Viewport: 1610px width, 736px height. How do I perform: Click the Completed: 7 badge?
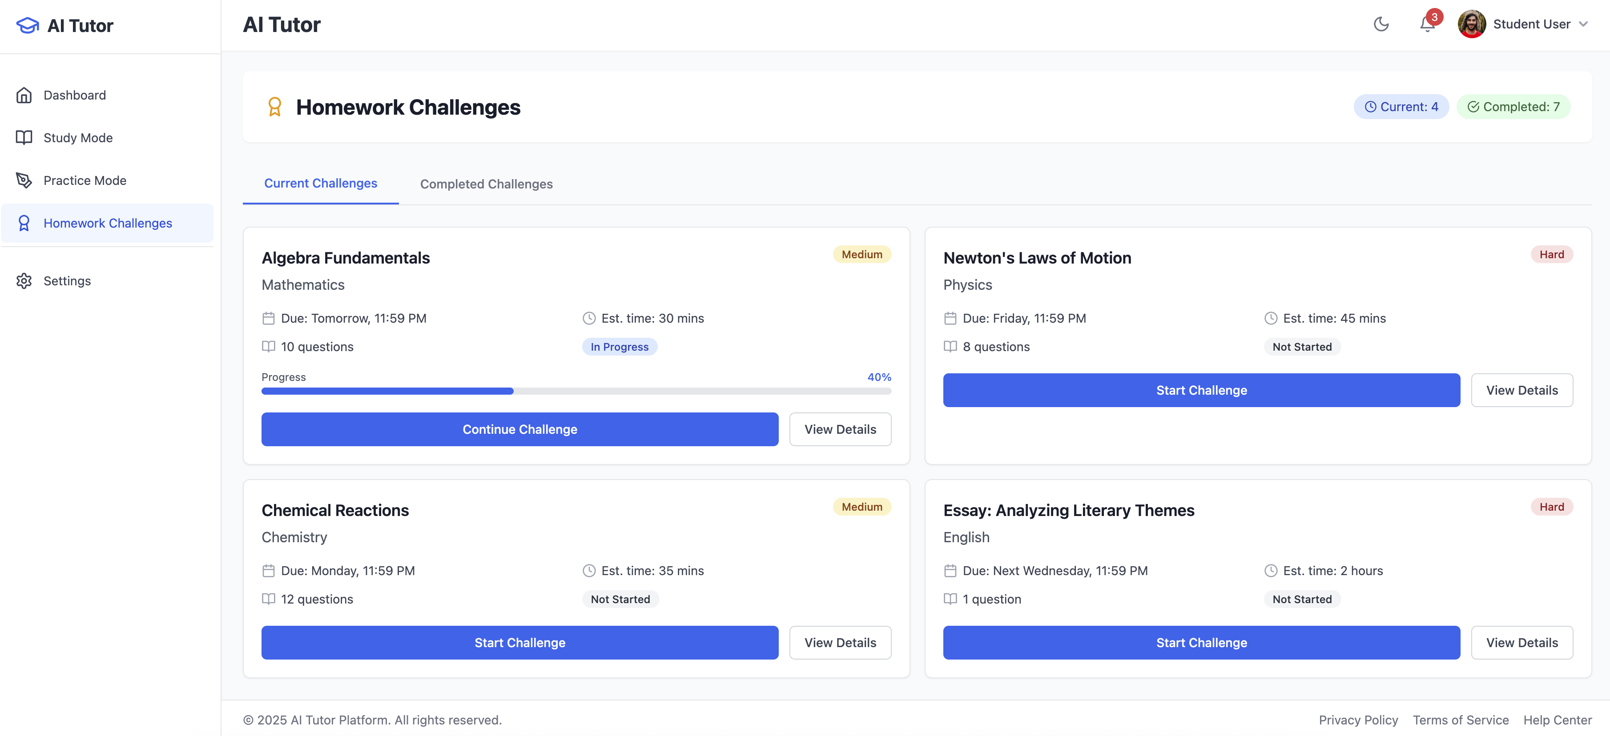pyautogui.click(x=1513, y=106)
